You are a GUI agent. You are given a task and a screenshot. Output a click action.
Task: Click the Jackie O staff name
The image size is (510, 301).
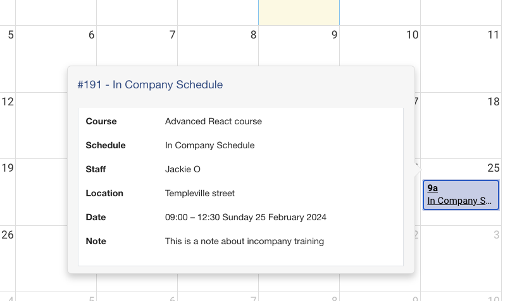tap(183, 169)
